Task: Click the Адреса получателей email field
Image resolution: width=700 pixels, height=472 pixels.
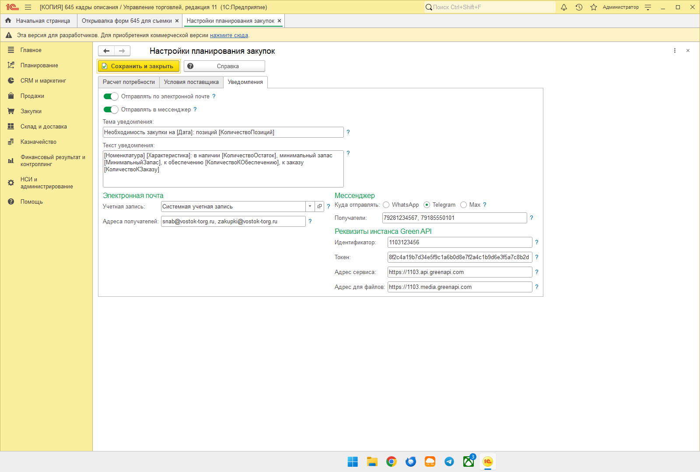Action: (233, 221)
